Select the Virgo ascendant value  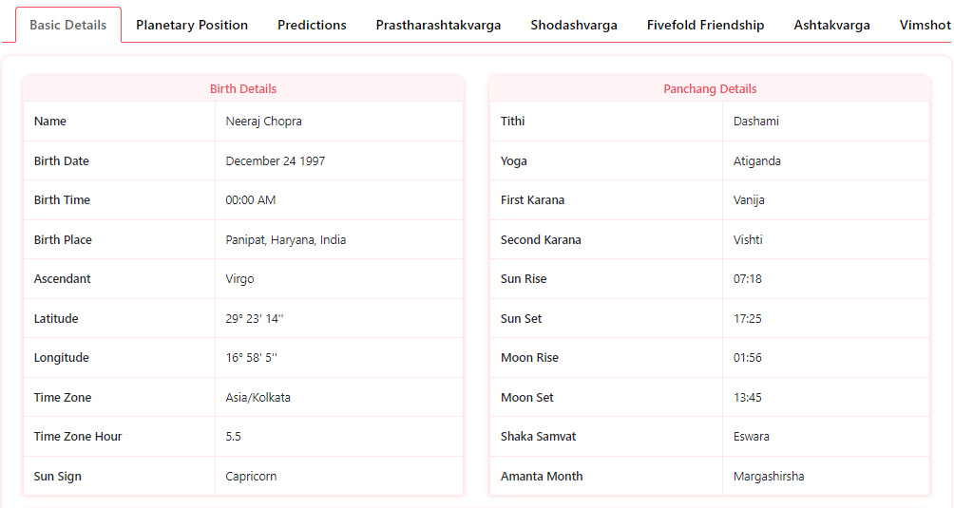[x=239, y=279]
